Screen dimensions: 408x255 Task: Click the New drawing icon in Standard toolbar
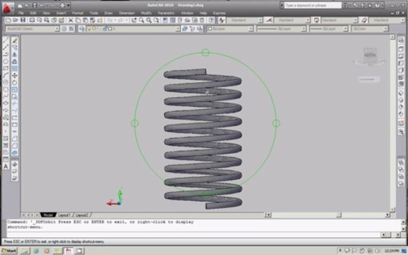(x=8, y=20)
